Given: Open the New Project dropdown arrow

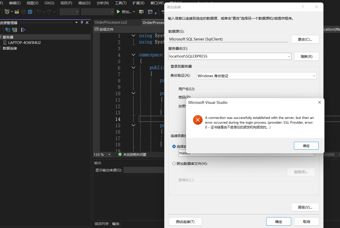Looking at the screenshot, I should [12, 12].
